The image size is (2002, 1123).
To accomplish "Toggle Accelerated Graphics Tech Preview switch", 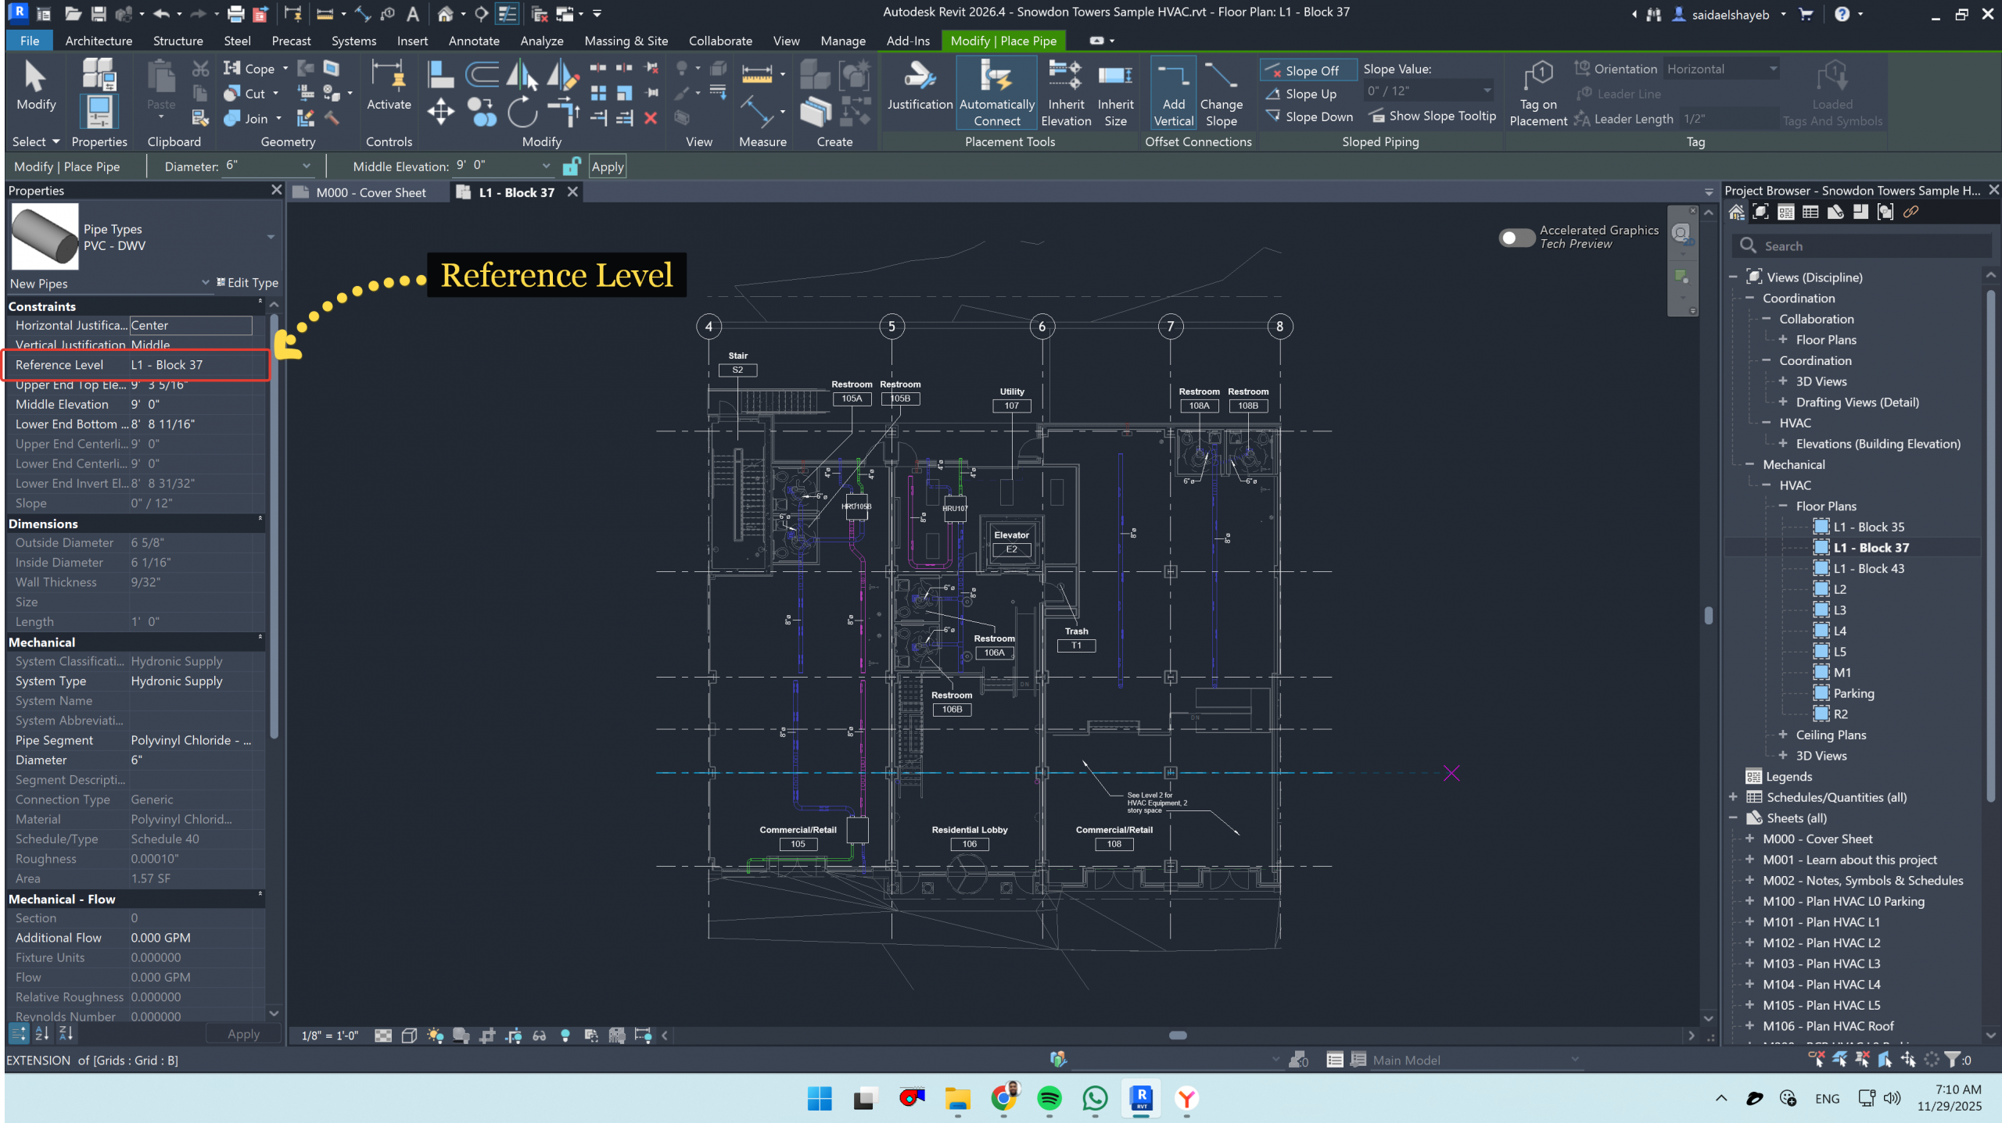I will [x=1516, y=238].
